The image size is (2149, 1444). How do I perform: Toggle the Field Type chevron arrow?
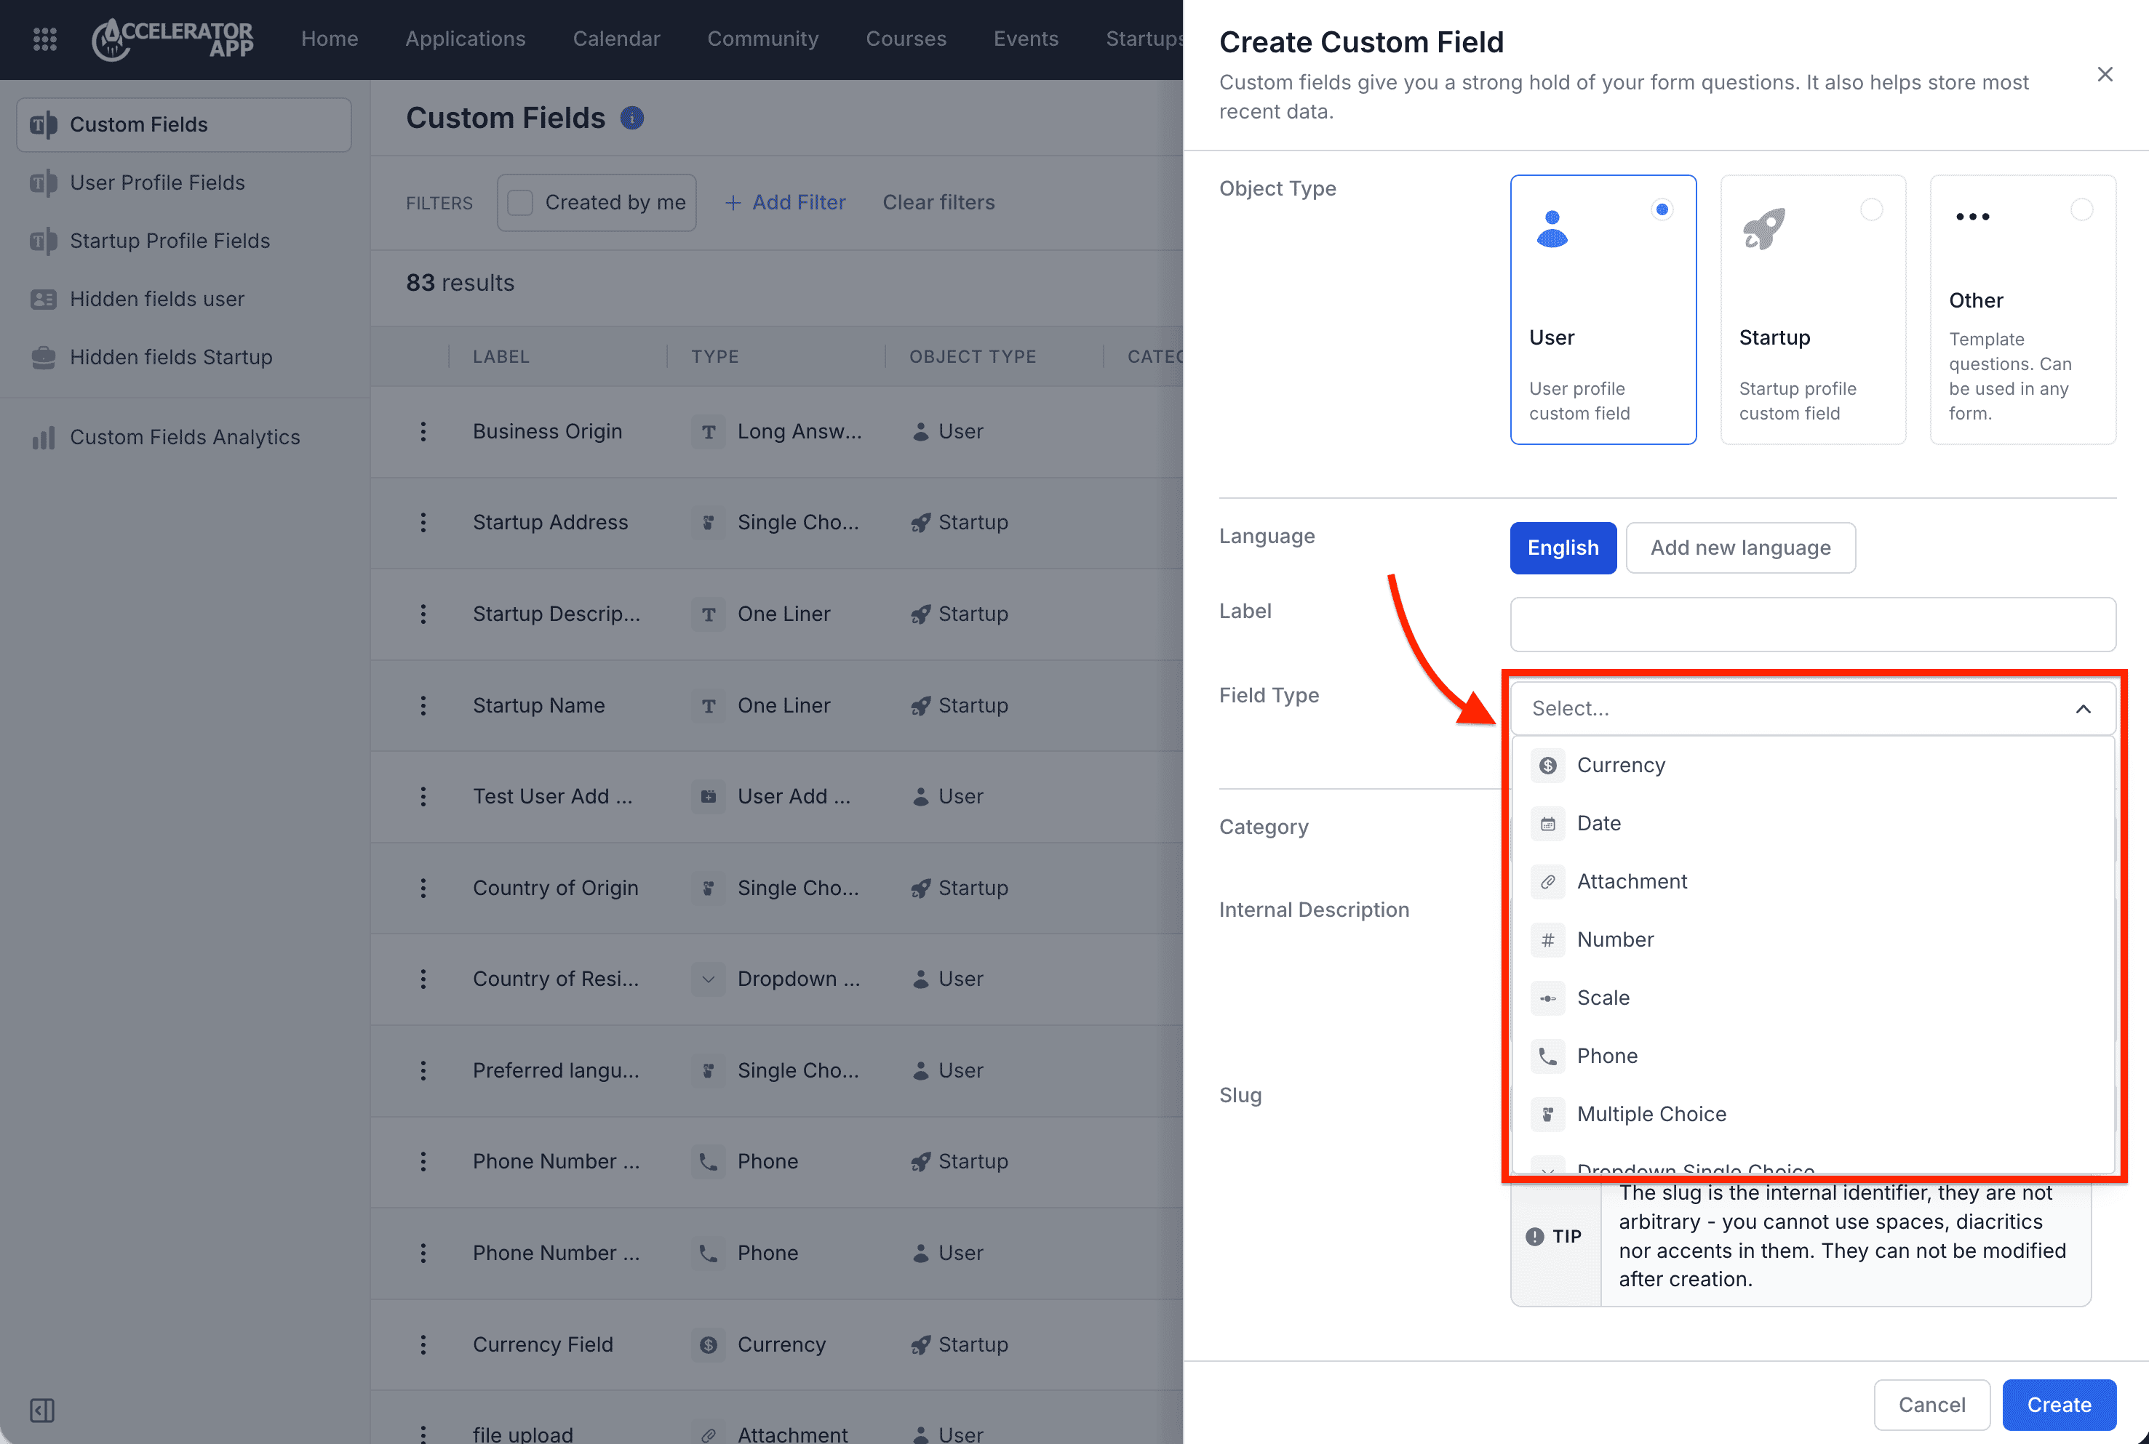2083,708
